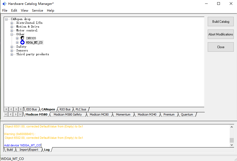The image size is (237, 161).
Task: Select the IND320 tree item
Action: click(x=31, y=38)
